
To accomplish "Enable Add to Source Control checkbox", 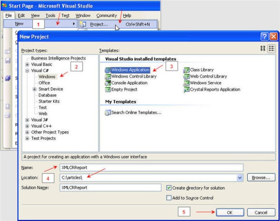I will pos(168,198).
